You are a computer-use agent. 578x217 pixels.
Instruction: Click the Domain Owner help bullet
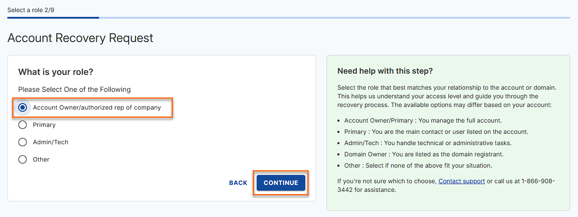pos(424,154)
